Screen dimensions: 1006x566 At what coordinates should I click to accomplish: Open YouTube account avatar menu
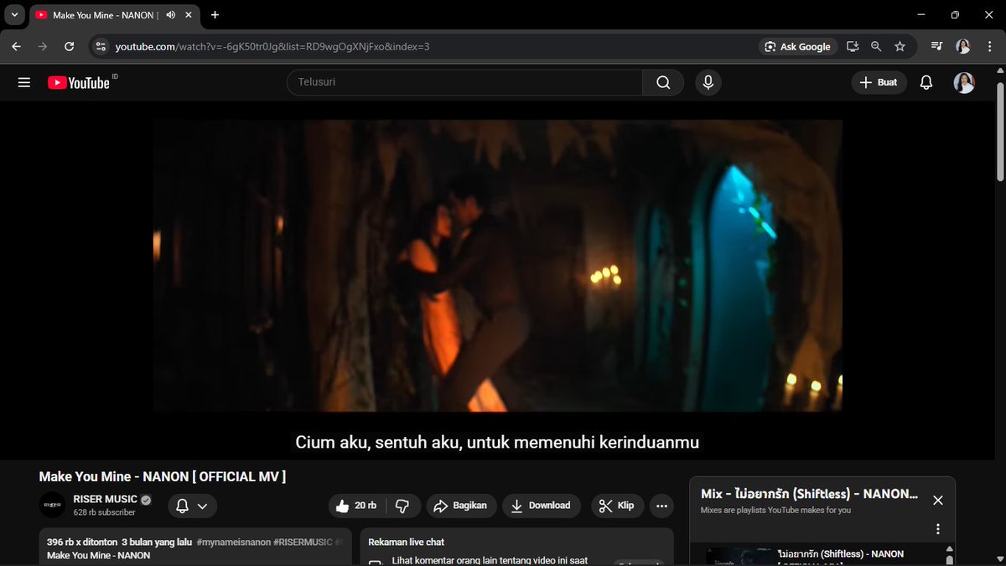coord(964,82)
